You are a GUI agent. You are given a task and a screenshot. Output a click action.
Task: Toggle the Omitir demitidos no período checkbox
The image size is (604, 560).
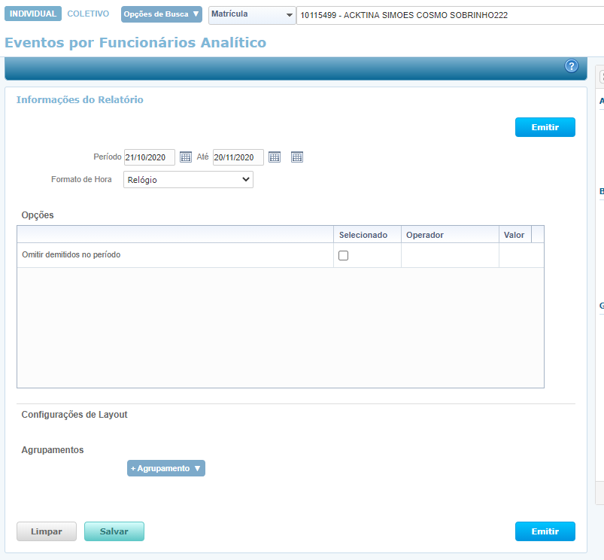click(x=344, y=255)
